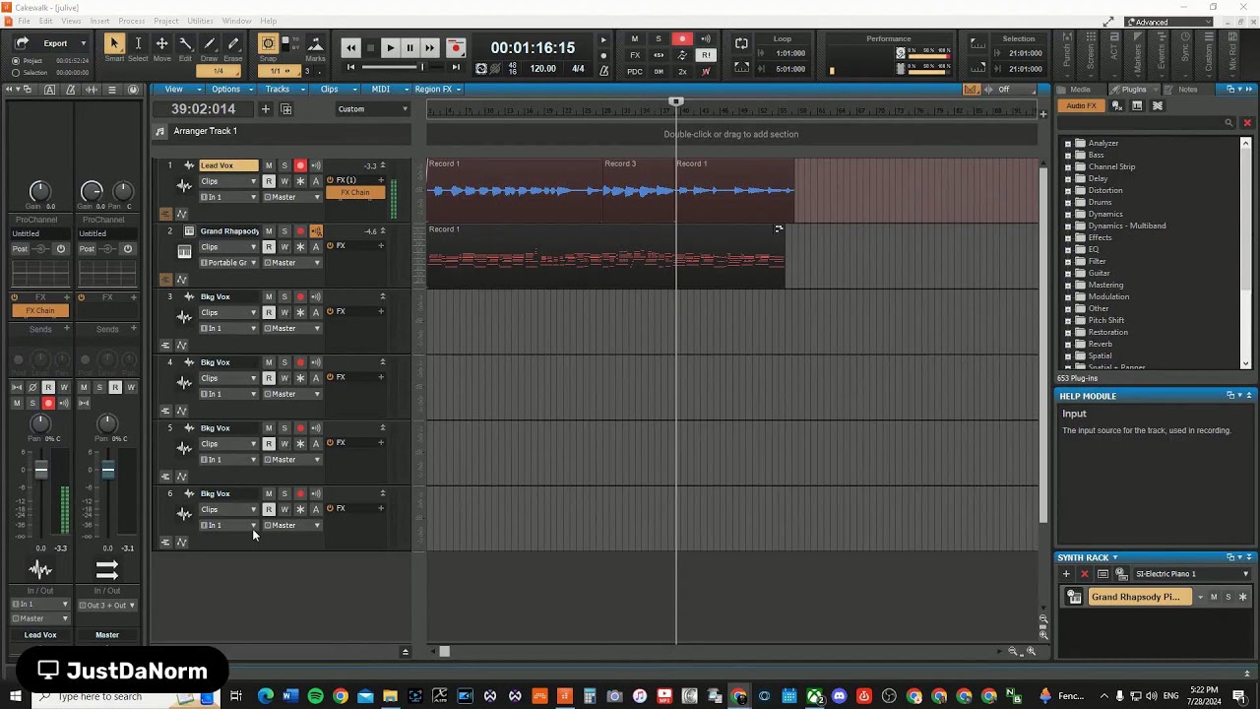
Task: Pause the transport
Action: pos(409,47)
